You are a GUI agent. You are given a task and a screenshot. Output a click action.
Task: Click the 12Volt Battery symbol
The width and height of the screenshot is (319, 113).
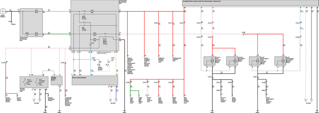pos(4,11)
